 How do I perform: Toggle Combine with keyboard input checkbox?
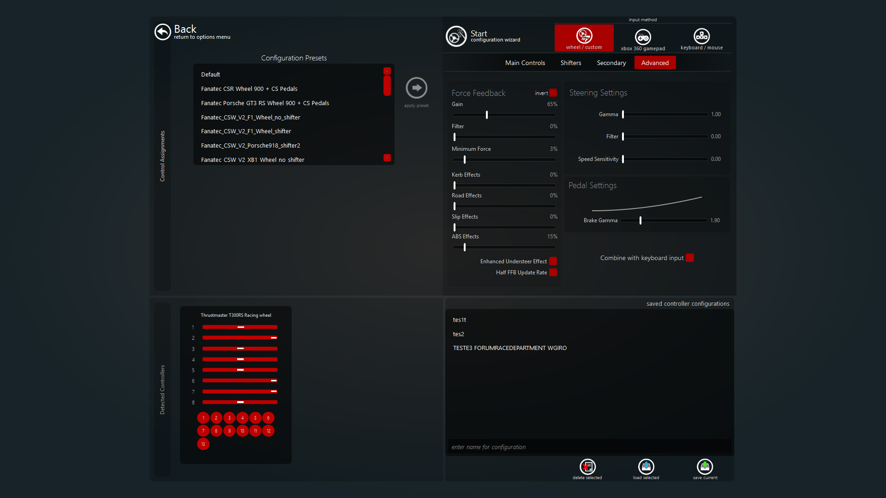click(690, 258)
